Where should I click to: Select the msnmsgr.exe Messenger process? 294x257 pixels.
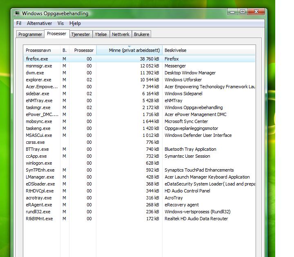(39, 66)
